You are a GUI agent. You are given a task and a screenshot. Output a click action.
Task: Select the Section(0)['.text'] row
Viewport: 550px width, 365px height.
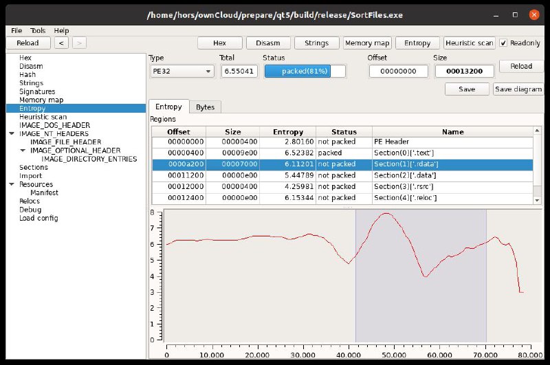click(342, 153)
